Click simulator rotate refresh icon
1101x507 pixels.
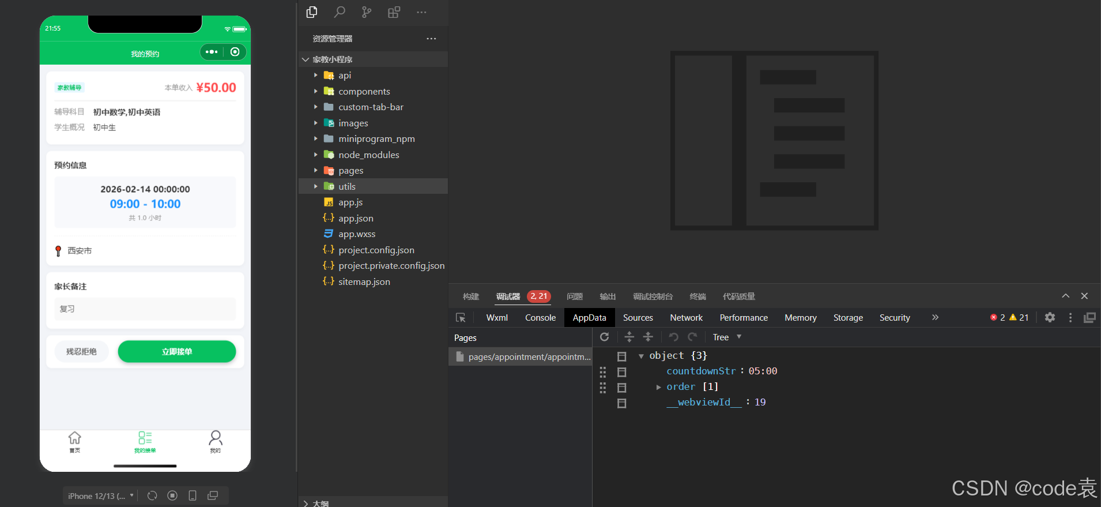[152, 495]
